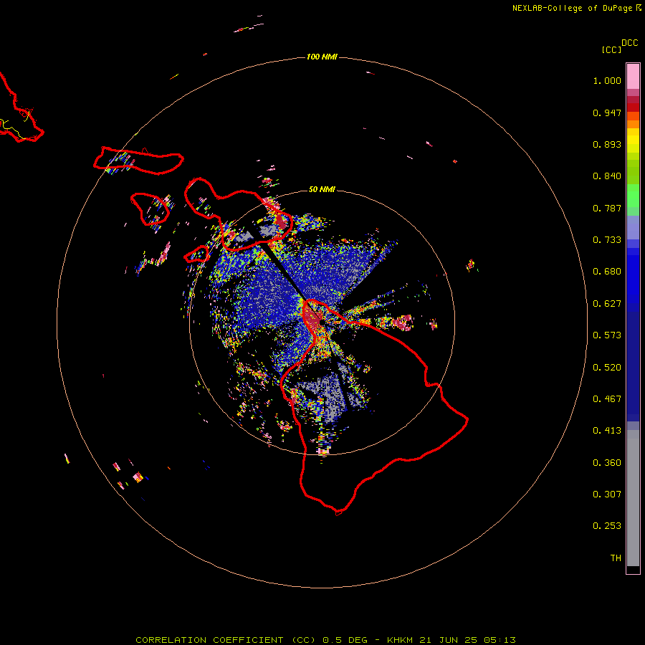
Task: Click the 1.000 value on color scale
Action: click(x=607, y=80)
